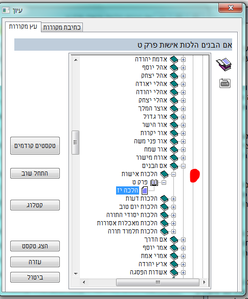248x299 pixels.
Task: Click the book icon next to אור שמח
Action: 174,149
